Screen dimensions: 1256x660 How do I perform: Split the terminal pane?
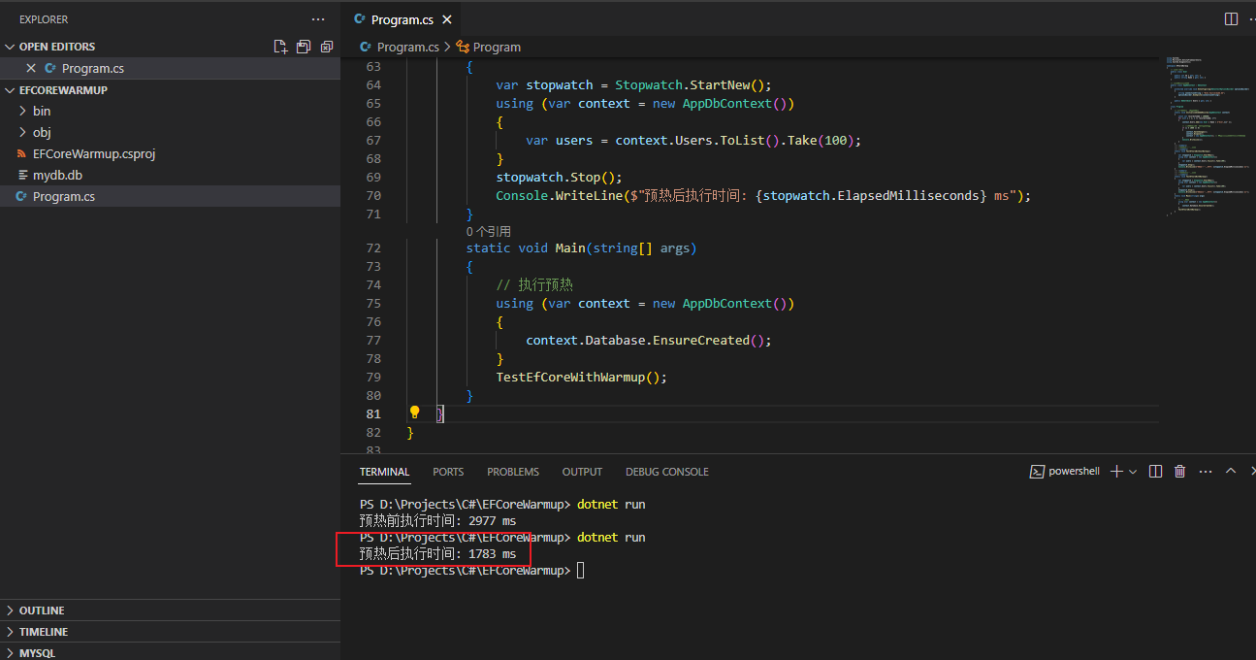click(x=1154, y=471)
